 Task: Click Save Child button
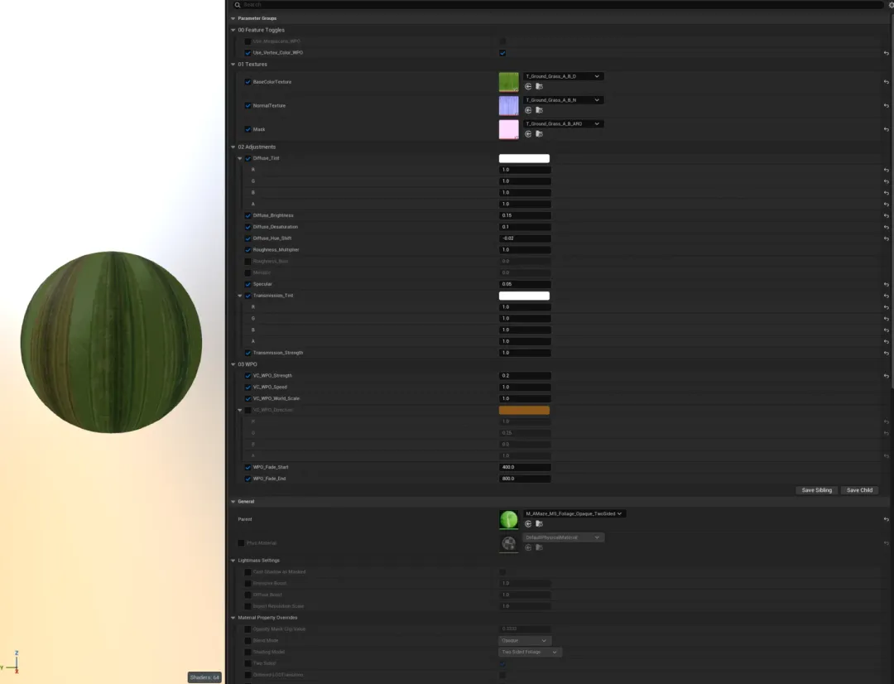(859, 490)
